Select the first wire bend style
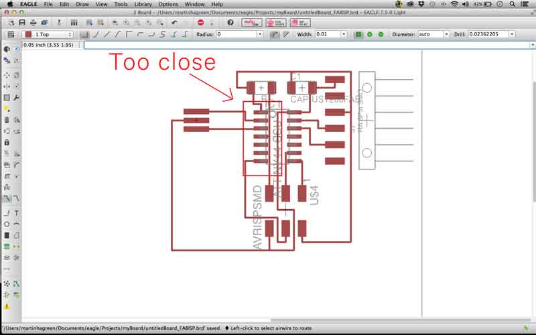 click(84, 35)
